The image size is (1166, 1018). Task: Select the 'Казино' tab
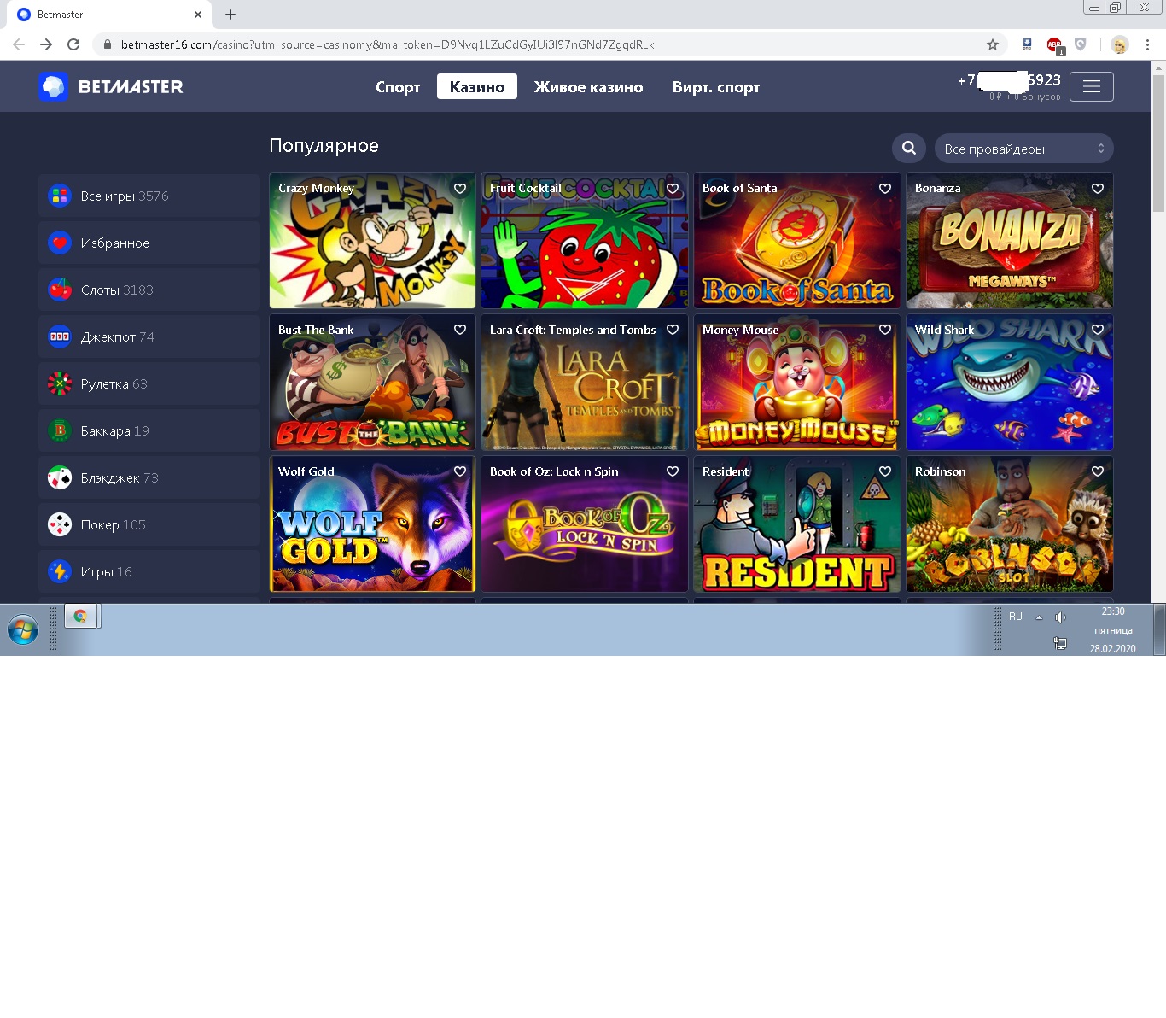point(477,86)
